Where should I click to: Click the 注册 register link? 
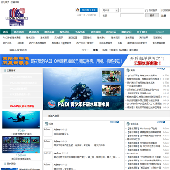164,16
